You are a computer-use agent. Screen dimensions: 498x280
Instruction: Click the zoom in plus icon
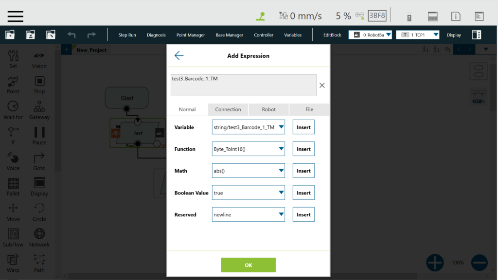coord(435,262)
